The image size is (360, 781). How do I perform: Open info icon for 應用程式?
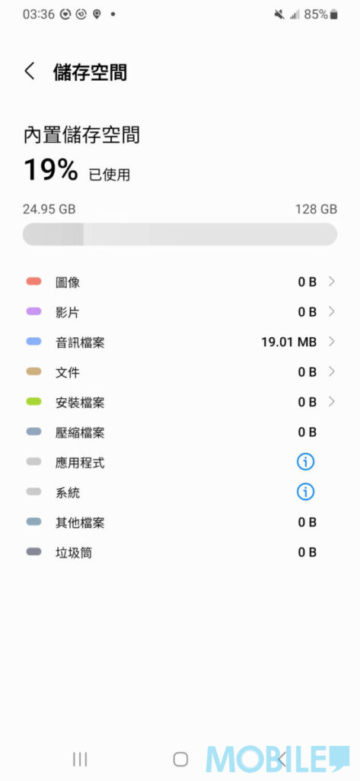[x=305, y=462]
